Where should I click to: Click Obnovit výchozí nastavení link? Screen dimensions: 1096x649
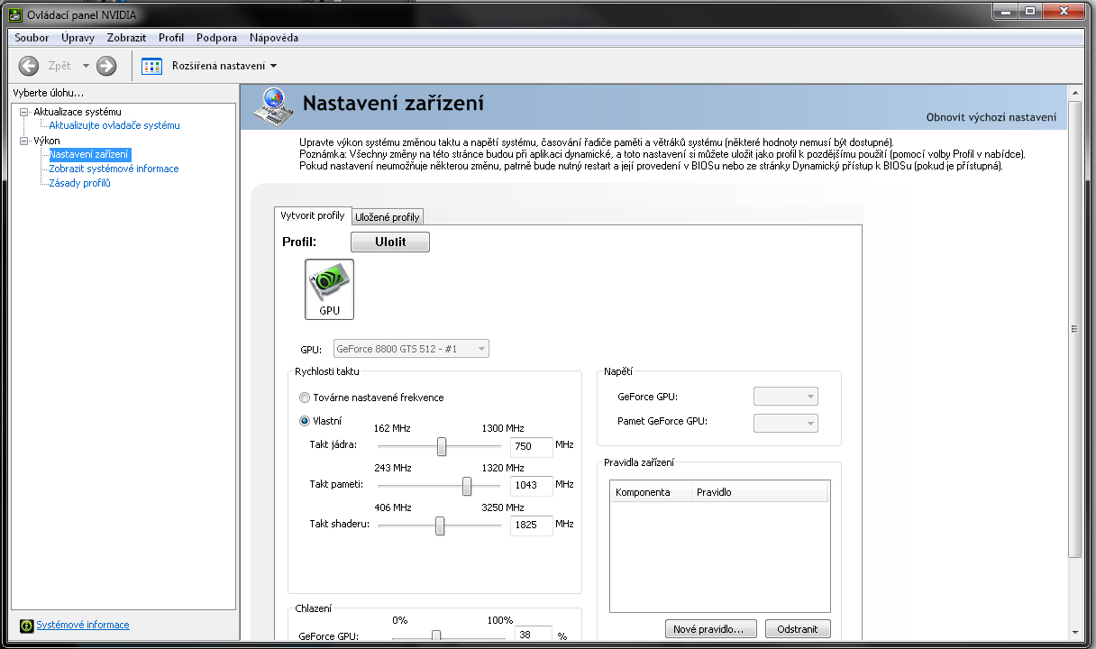point(991,118)
